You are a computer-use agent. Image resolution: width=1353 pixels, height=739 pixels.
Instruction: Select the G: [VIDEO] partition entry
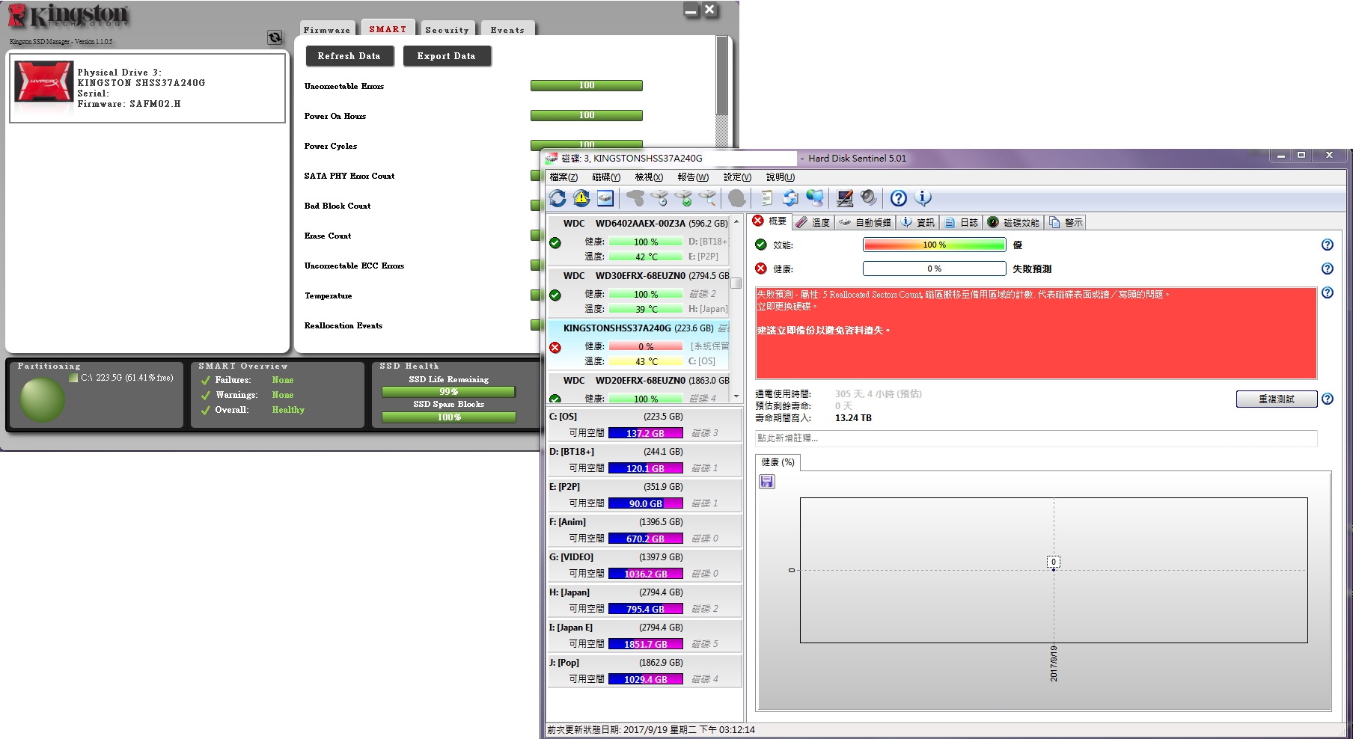tap(644, 565)
